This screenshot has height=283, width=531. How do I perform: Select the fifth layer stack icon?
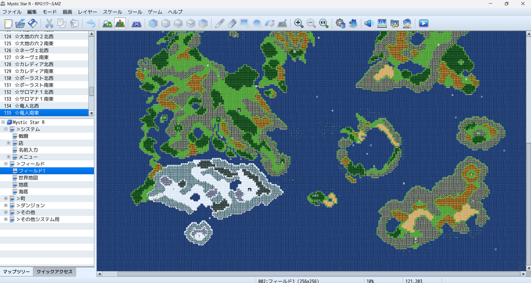point(203,23)
